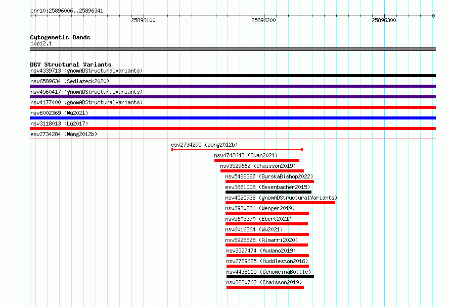Select the gray 10p12.1 cytogenetic band bar
The width and height of the screenshot is (450, 307).
(x=233, y=49)
